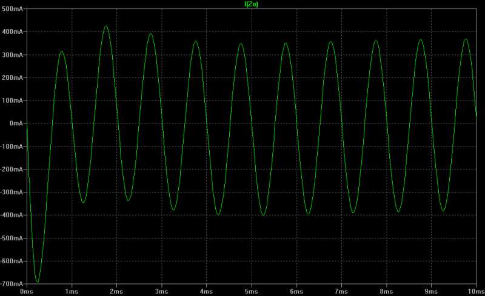Click the 300mA vertical axis label
The width and height of the screenshot is (485, 296).
(x=12, y=54)
